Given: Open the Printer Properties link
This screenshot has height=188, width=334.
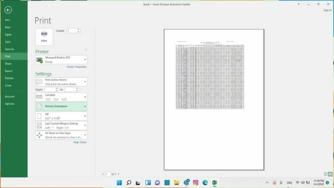Looking at the screenshot, I should coord(76,67).
